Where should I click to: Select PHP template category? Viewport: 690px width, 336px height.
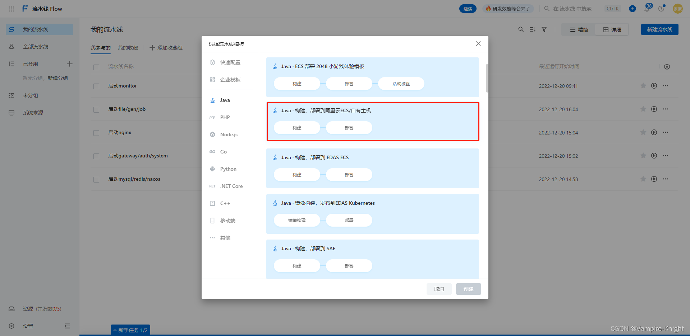[230, 117]
